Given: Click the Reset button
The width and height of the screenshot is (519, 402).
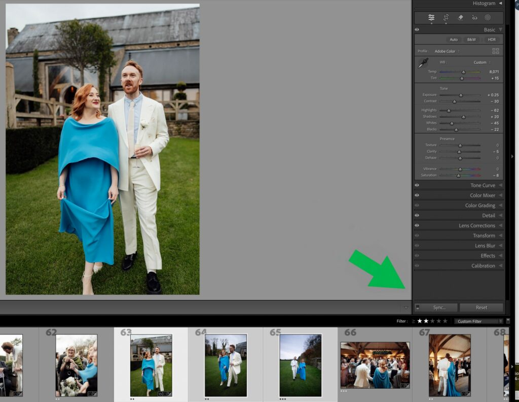Looking at the screenshot, I should [481, 307].
